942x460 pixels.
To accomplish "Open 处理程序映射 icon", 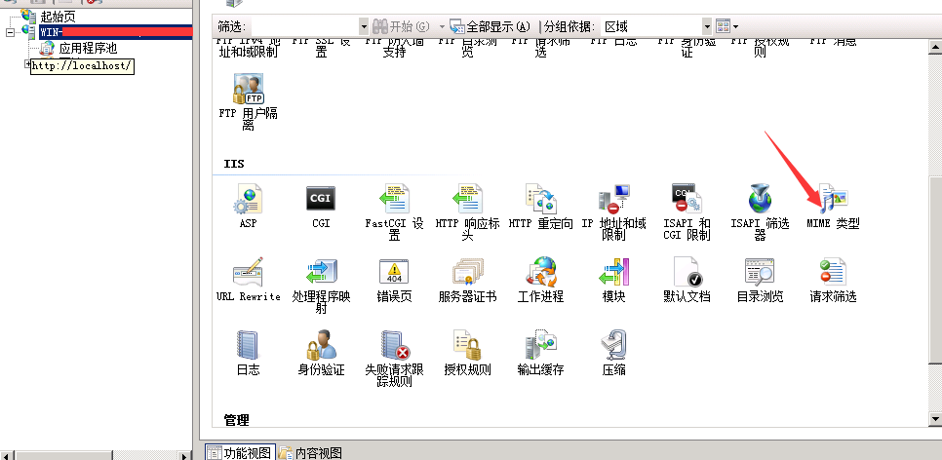I will (x=321, y=272).
